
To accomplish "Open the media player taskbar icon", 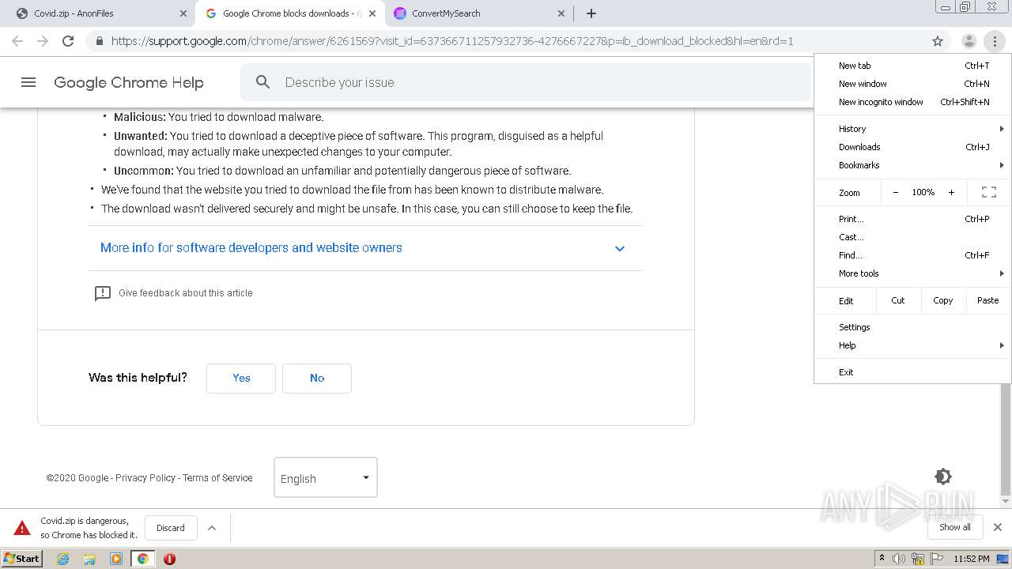I will tap(116, 559).
